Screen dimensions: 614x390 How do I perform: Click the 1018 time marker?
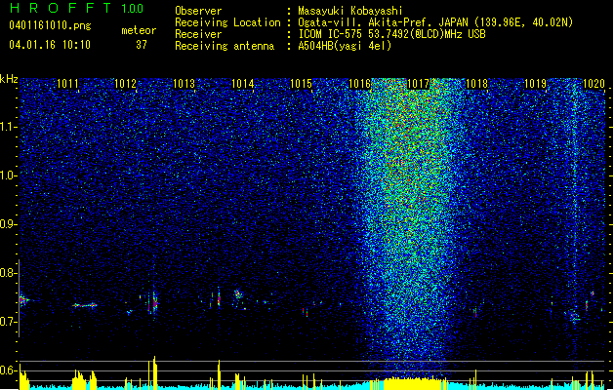(476, 84)
